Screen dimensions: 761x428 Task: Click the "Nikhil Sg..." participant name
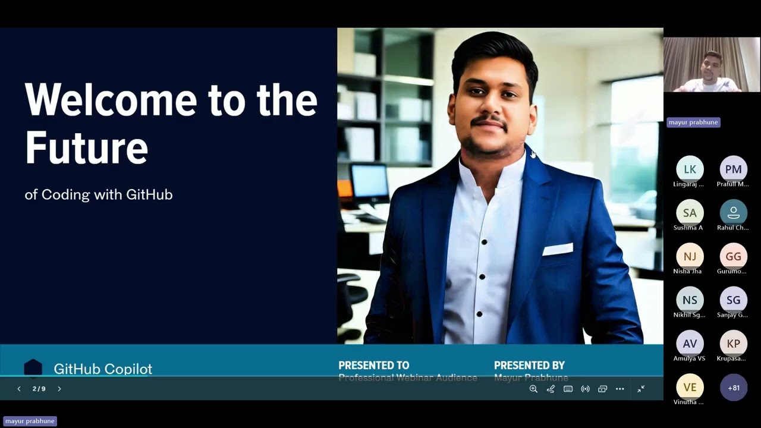point(689,315)
